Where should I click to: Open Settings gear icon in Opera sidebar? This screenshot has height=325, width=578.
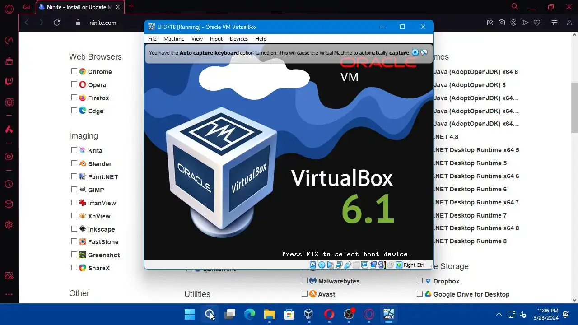tap(9, 225)
